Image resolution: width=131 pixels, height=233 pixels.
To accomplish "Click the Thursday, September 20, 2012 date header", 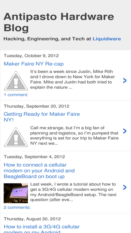I will coord(36,106).
